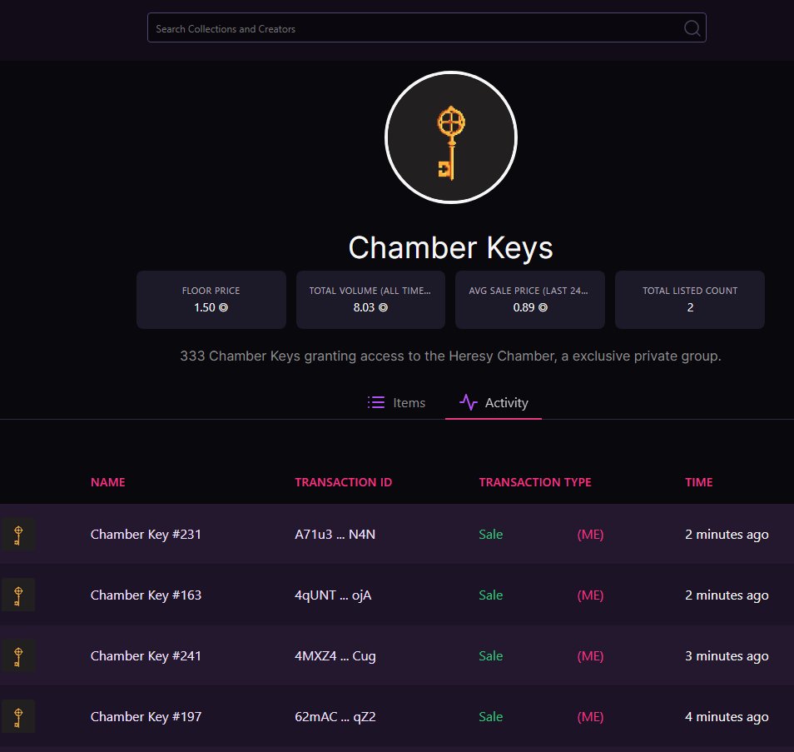Click Sale label in Chamber Key #163 row

pos(491,595)
